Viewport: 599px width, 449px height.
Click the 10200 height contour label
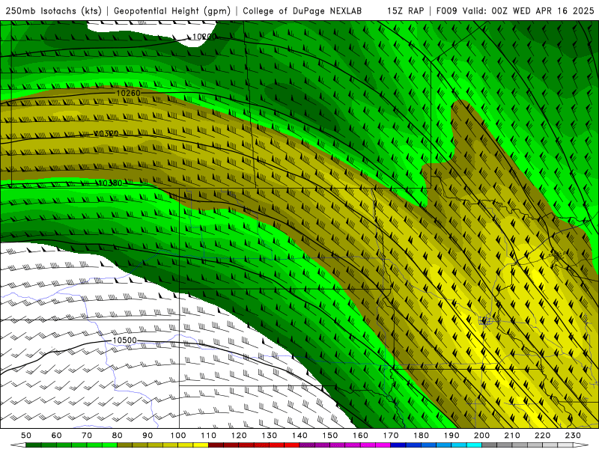(x=204, y=37)
